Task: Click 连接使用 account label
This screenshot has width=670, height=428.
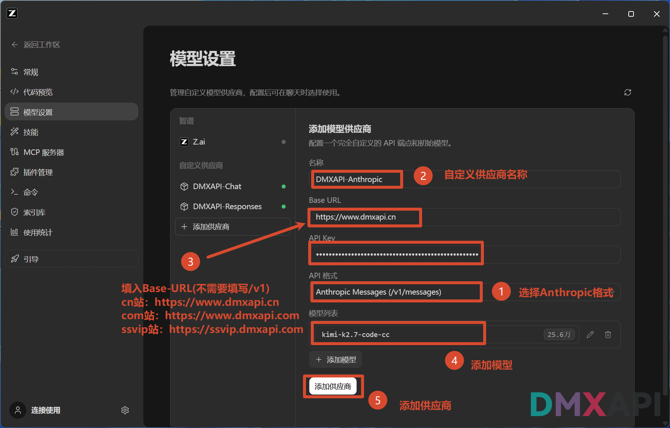Action: (46, 410)
